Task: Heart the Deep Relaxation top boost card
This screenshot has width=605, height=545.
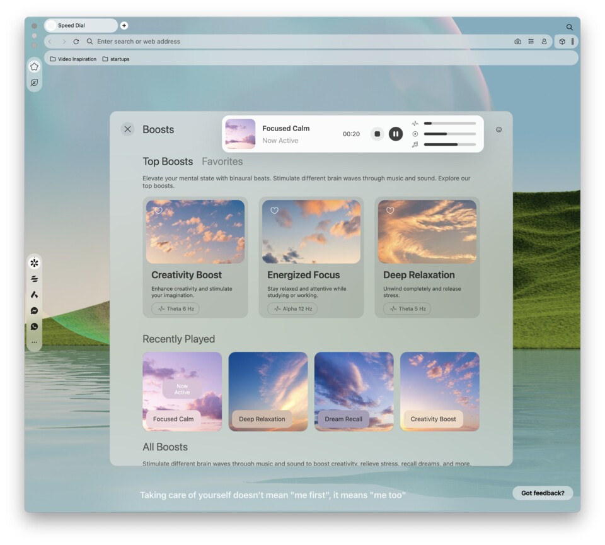Action: coord(390,211)
